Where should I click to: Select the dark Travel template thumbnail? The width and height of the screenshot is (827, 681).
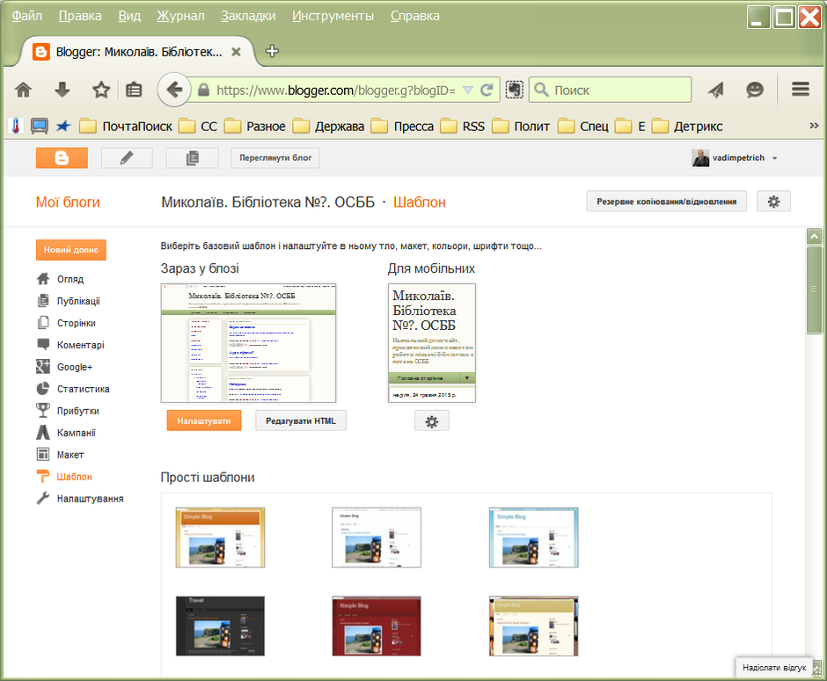pos(220,626)
